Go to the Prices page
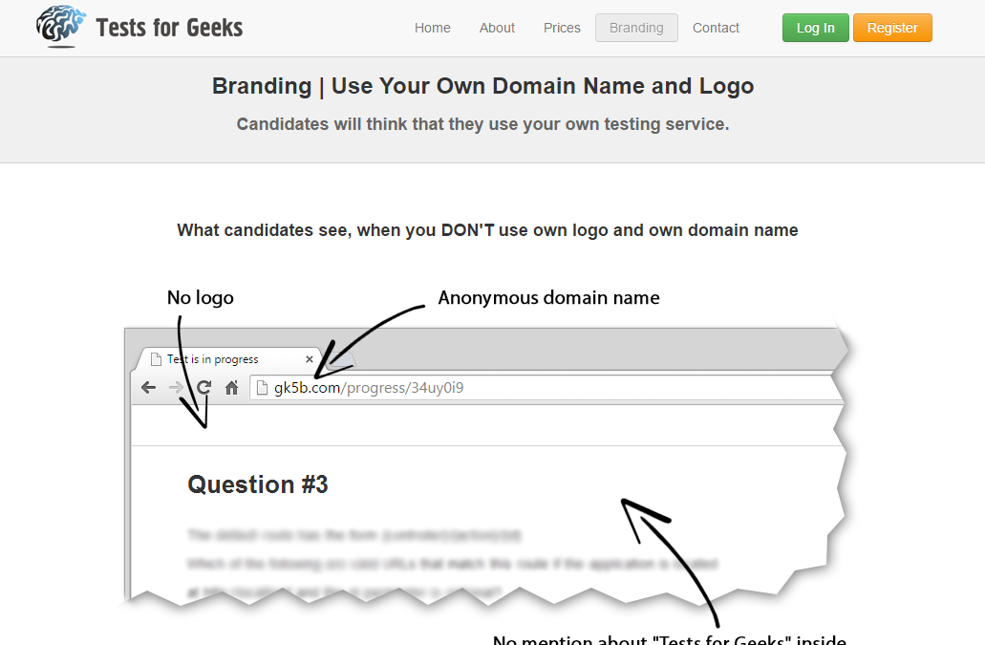Image resolution: width=985 pixels, height=645 pixels. (x=561, y=28)
